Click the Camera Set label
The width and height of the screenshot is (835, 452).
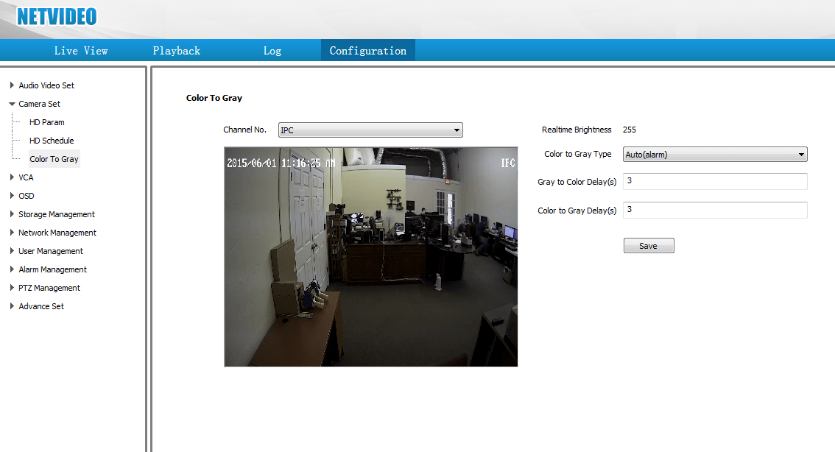[x=40, y=104]
